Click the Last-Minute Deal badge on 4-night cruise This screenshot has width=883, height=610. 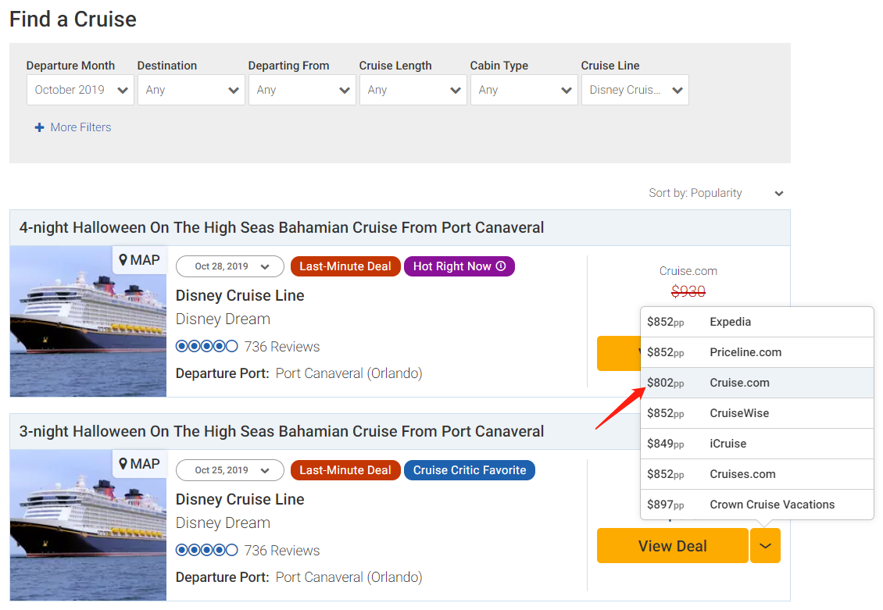coord(345,266)
